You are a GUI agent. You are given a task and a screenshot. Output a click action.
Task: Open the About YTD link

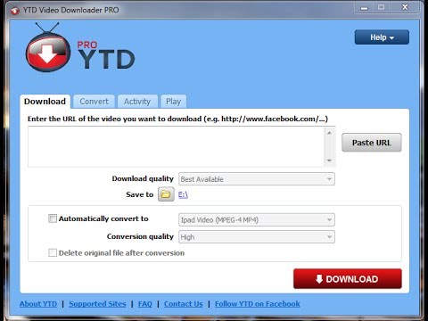pos(38,304)
